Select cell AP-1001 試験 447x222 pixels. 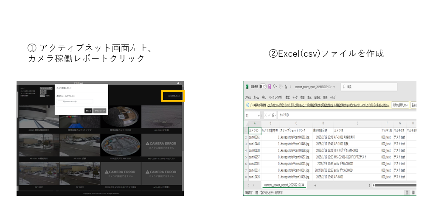(357, 144)
